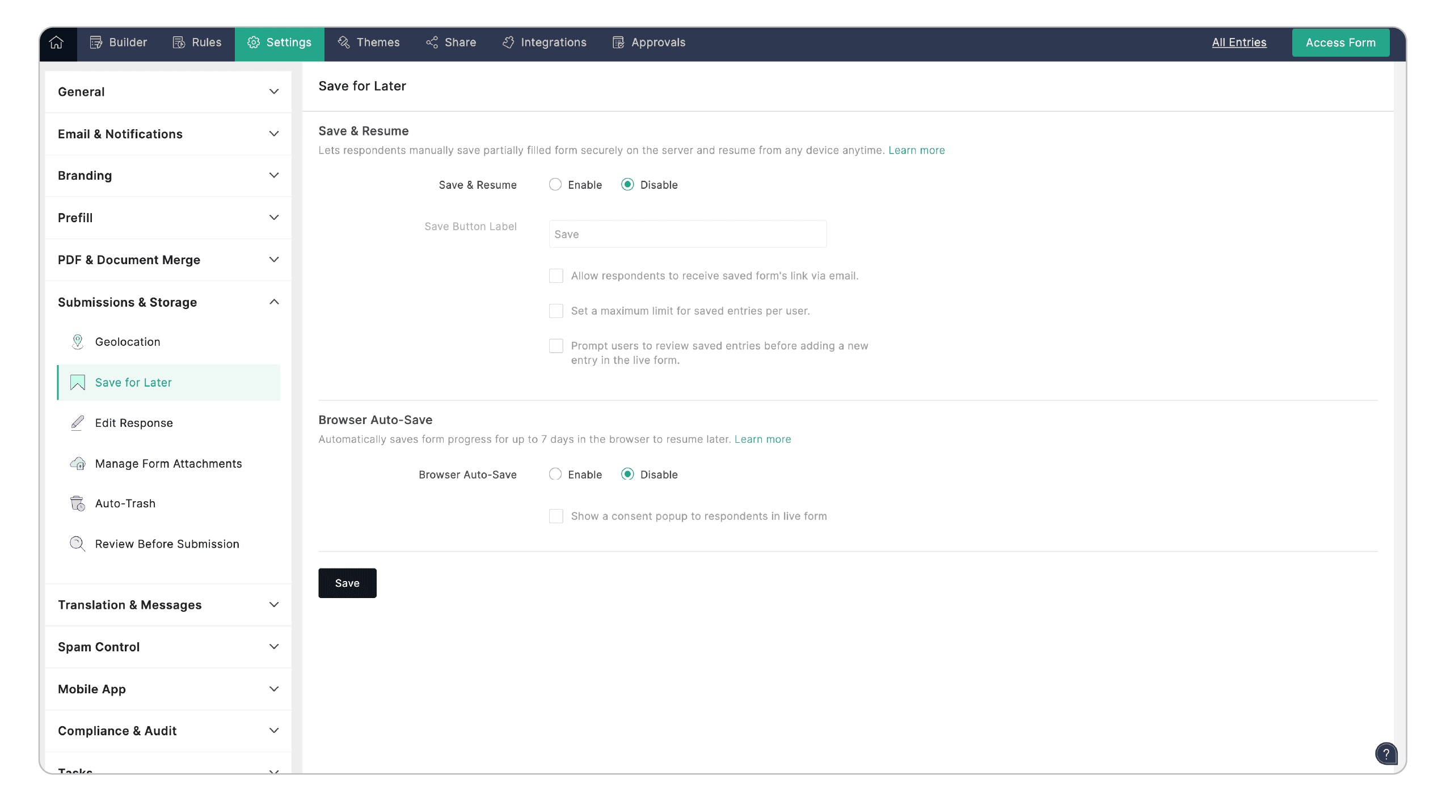This screenshot has width=1446, height=801.
Task: Click the Auto-Trash bin icon
Action: click(x=78, y=503)
